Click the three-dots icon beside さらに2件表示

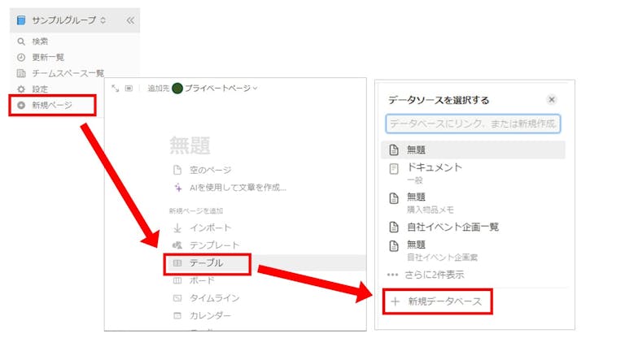392,275
